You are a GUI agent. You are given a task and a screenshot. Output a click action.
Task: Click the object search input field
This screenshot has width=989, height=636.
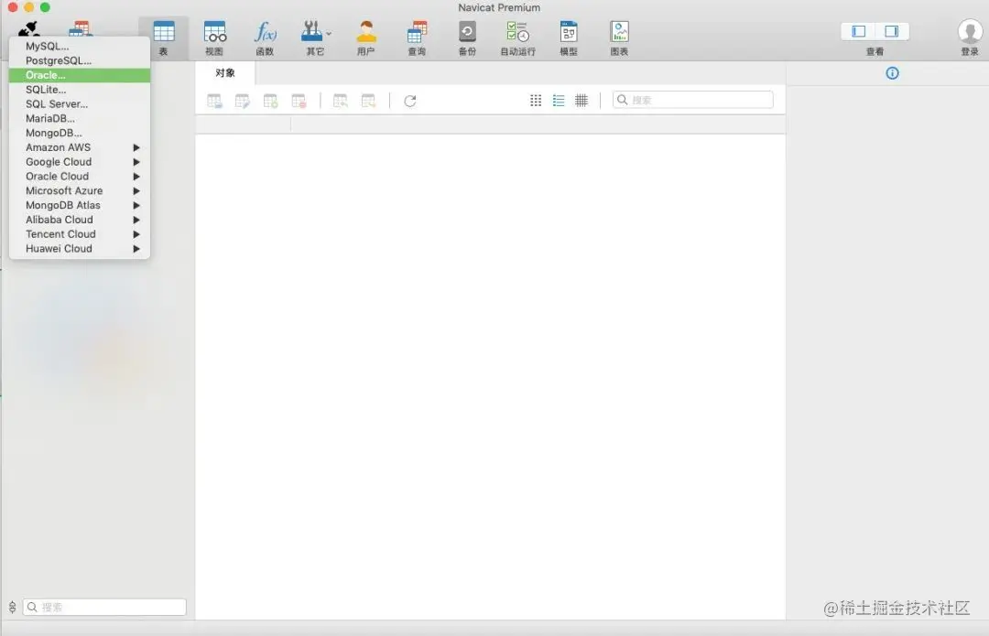click(x=692, y=100)
